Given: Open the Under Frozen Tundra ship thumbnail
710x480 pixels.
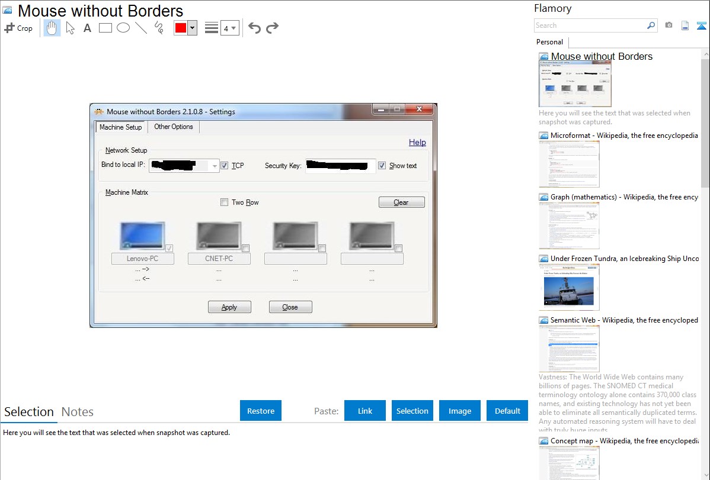Looking at the screenshot, I should tap(569, 287).
